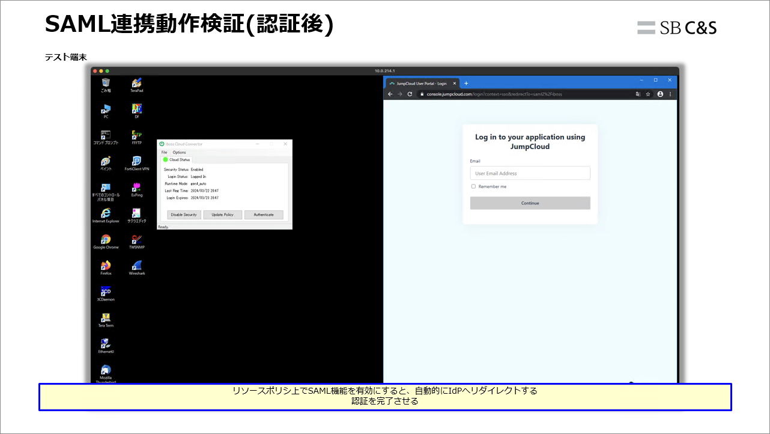This screenshot has height=434, width=770.
Task: Click the Authenticate button in iboss Cloud Connector
Action: click(264, 214)
